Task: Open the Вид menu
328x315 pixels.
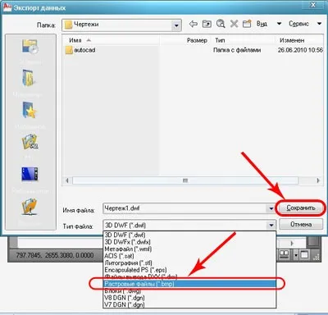Action: [x=262, y=24]
